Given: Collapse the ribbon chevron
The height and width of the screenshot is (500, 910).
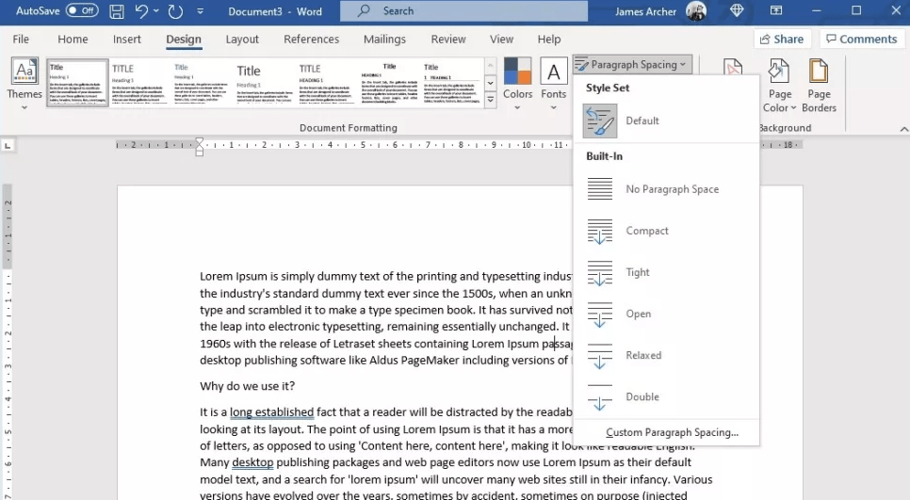Looking at the screenshot, I should pyautogui.click(x=903, y=129).
